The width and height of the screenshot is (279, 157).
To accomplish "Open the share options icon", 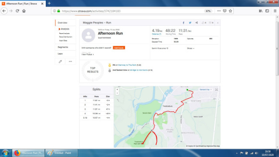I will click(197, 23).
